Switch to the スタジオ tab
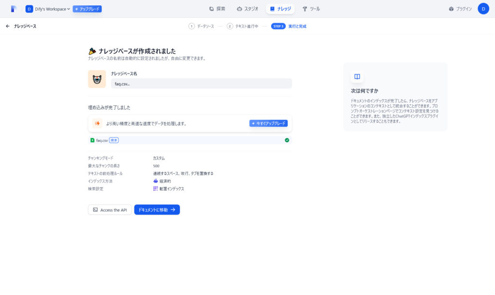495x295 pixels. (247, 9)
